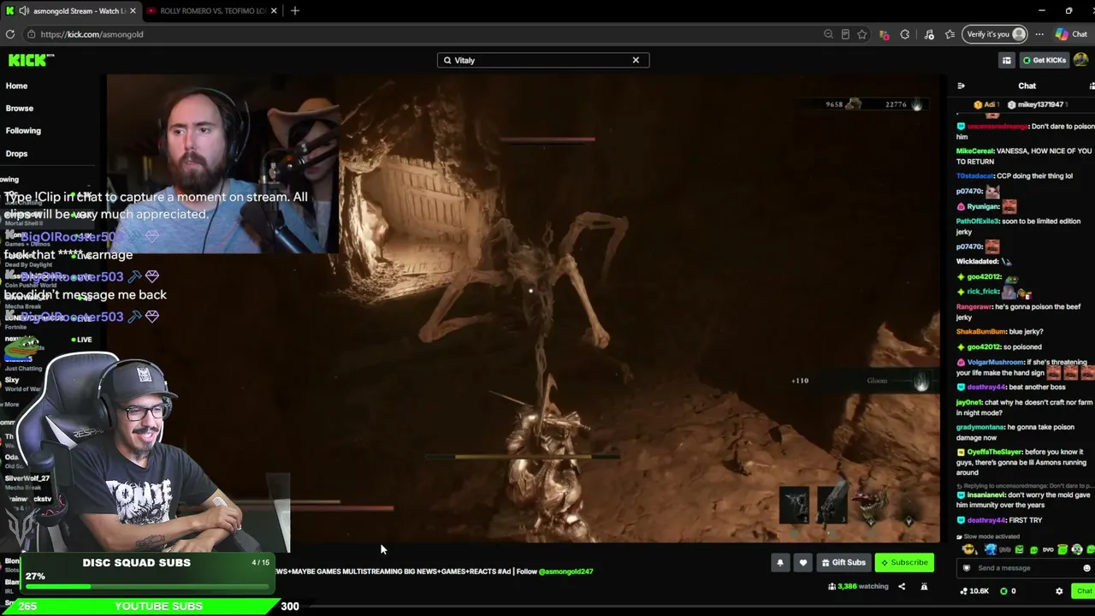The height and width of the screenshot is (616, 1095).
Task: Click the Verify it's you profile button
Action: coord(995,34)
